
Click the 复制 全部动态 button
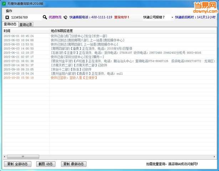point(17,164)
